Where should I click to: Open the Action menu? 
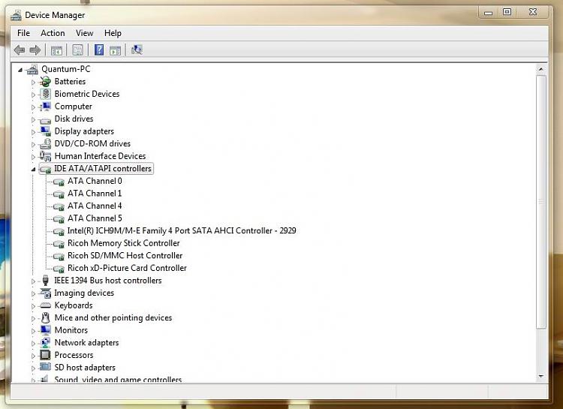pos(53,33)
